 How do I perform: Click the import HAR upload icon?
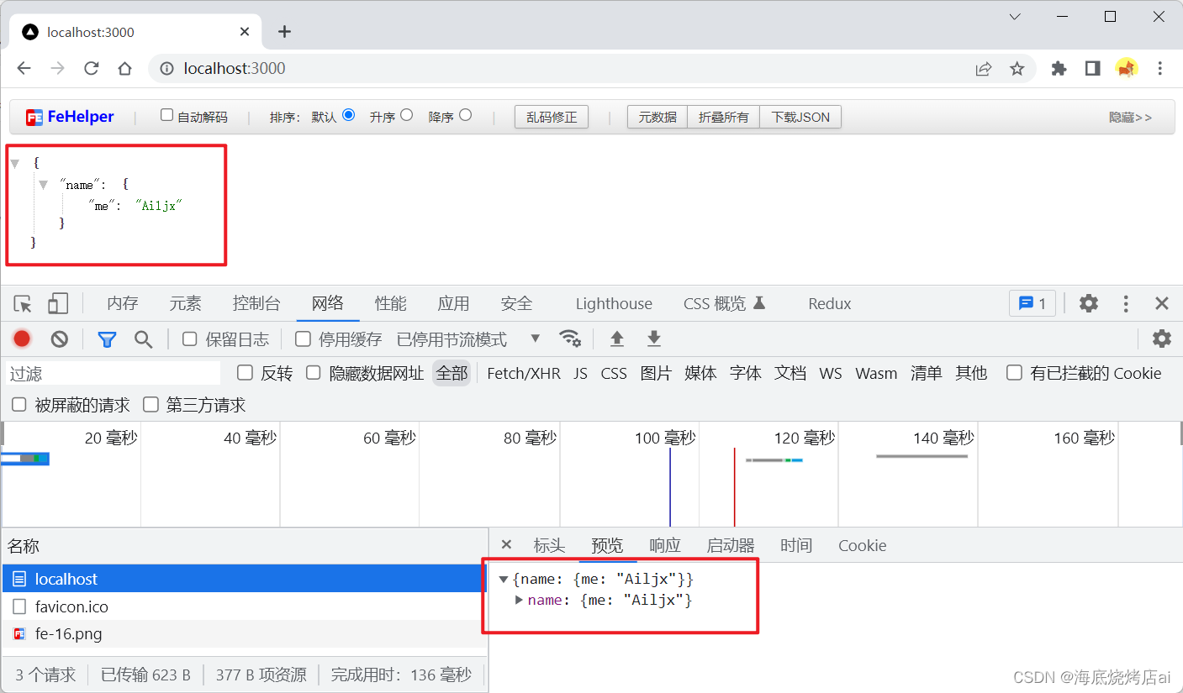point(617,339)
